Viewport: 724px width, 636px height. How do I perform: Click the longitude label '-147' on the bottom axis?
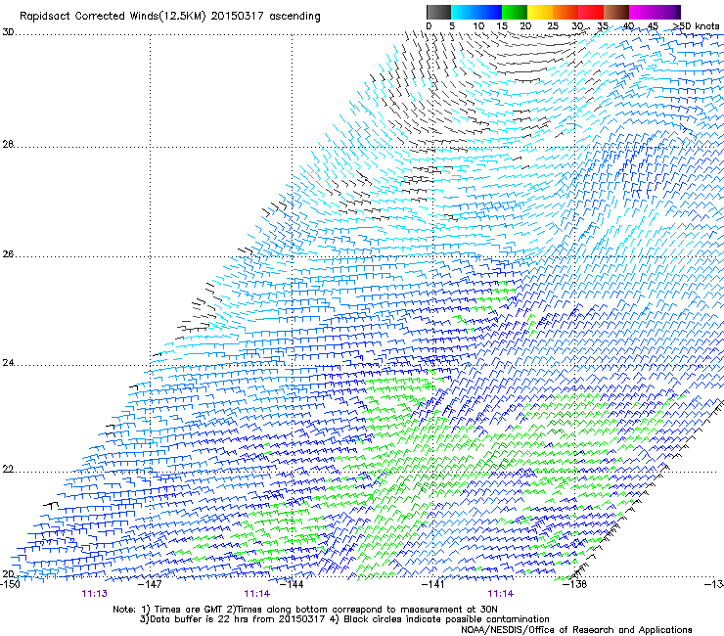click(150, 584)
